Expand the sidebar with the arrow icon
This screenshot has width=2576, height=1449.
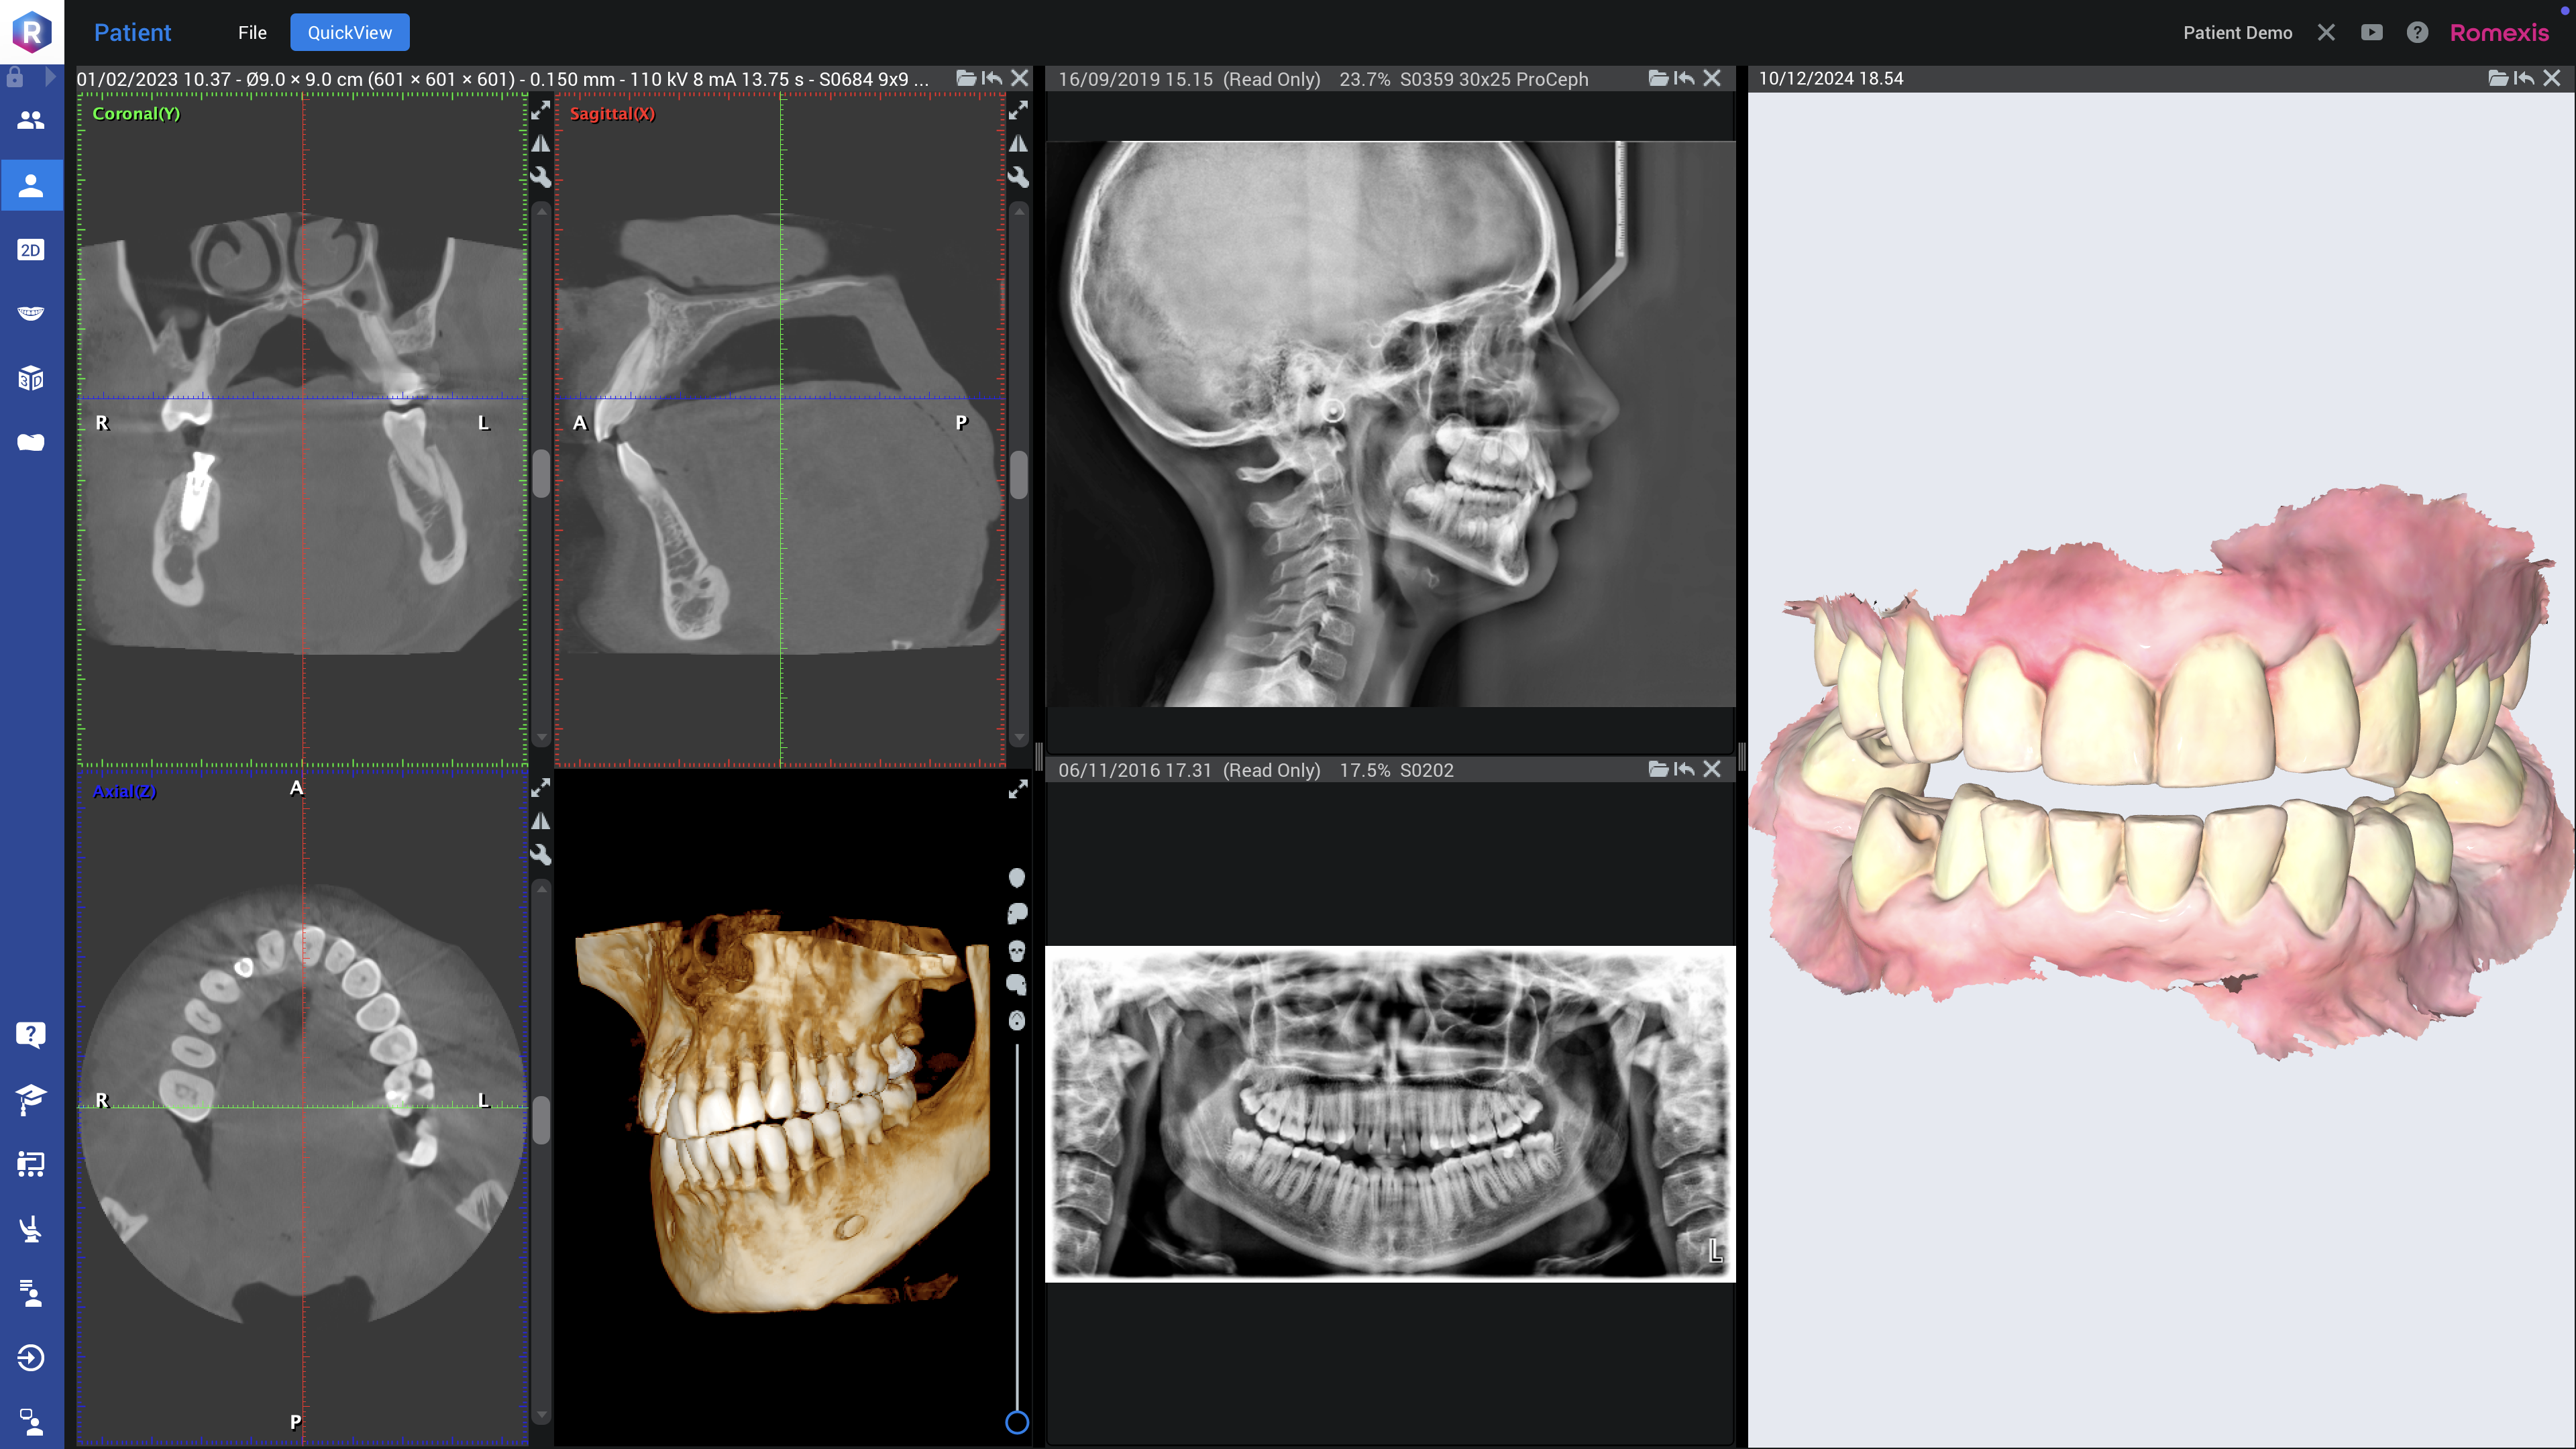click(50, 77)
